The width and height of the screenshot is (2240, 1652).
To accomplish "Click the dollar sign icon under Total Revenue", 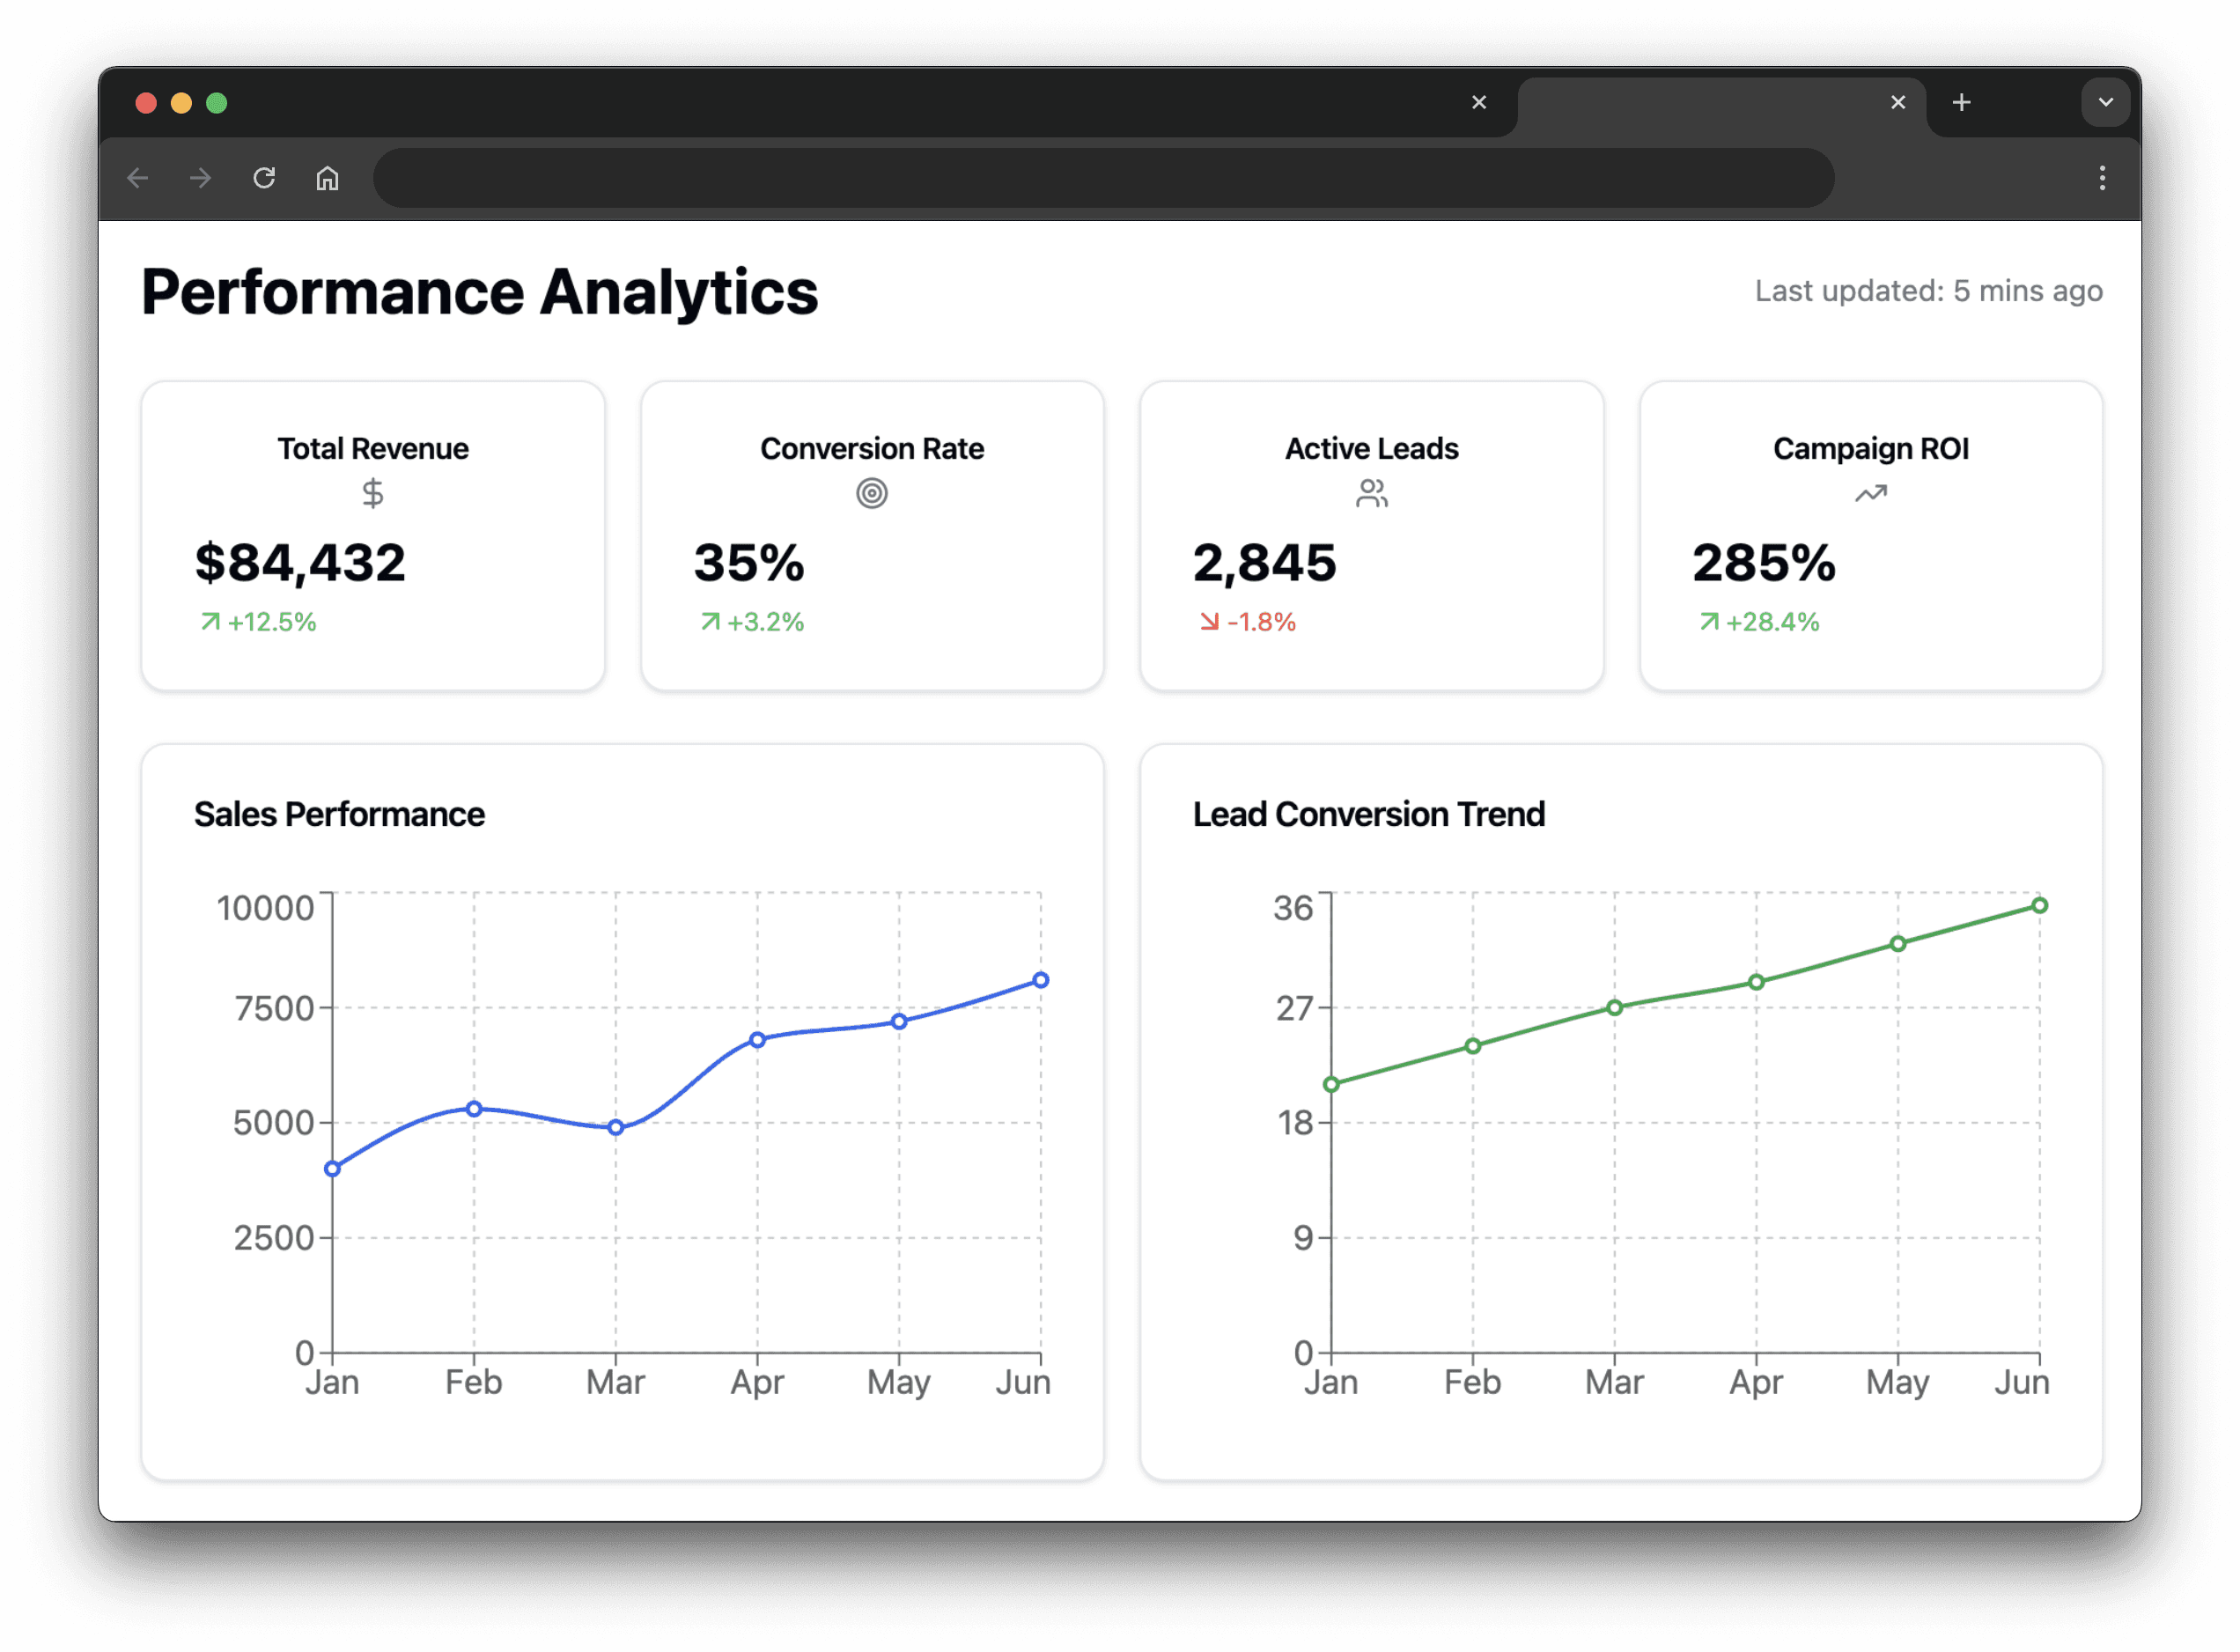I will [x=372, y=493].
